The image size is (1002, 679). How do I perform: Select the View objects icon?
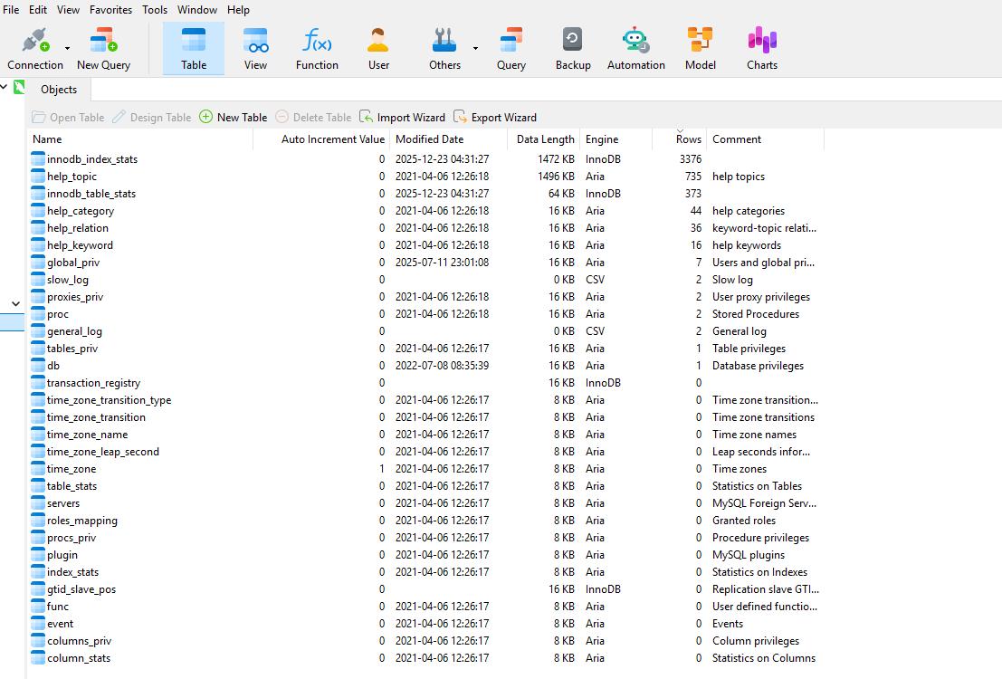pos(256,48)
